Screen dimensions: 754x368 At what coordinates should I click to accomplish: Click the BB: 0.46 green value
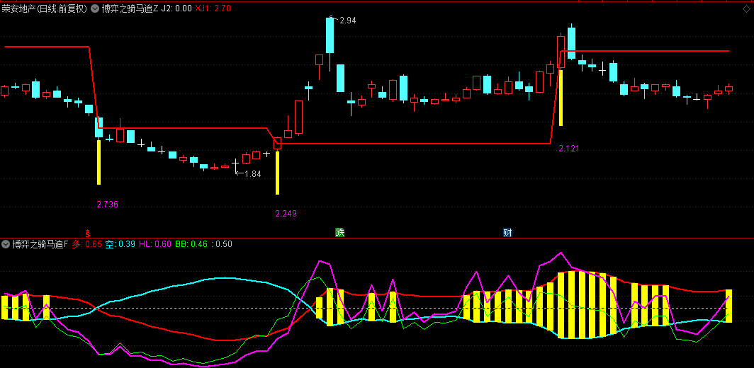tap(191, 244)
